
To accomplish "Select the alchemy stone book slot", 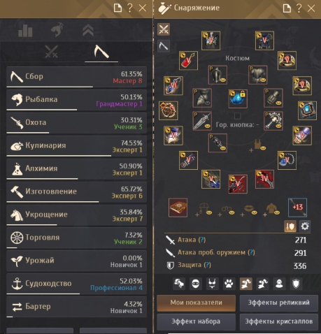I will (x=178, y=208).
